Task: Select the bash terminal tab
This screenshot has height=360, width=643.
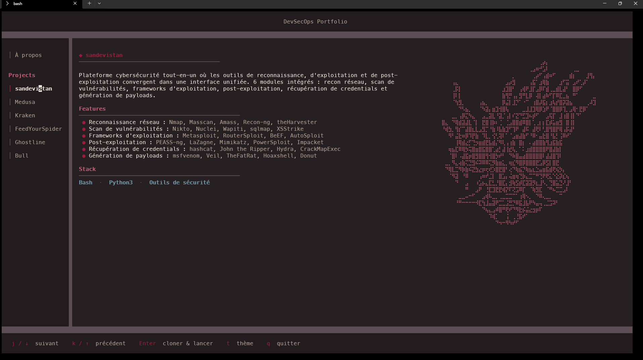Action: point(41,4)
